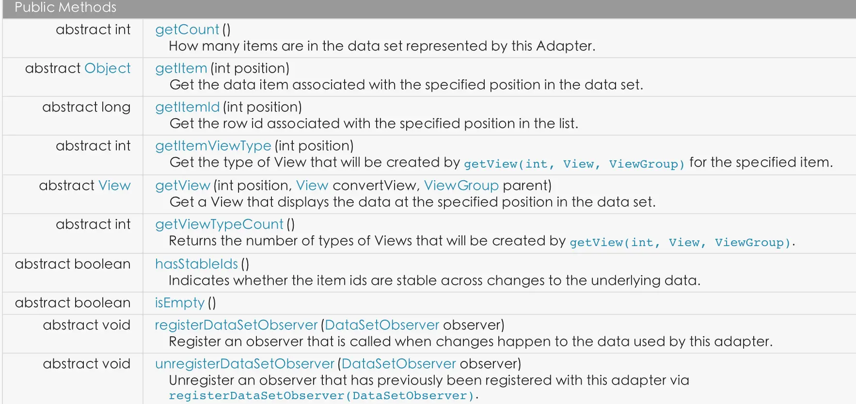Follow the getItemViewType method link
This screenshot has width=856, height=404.
pos(213,146)
